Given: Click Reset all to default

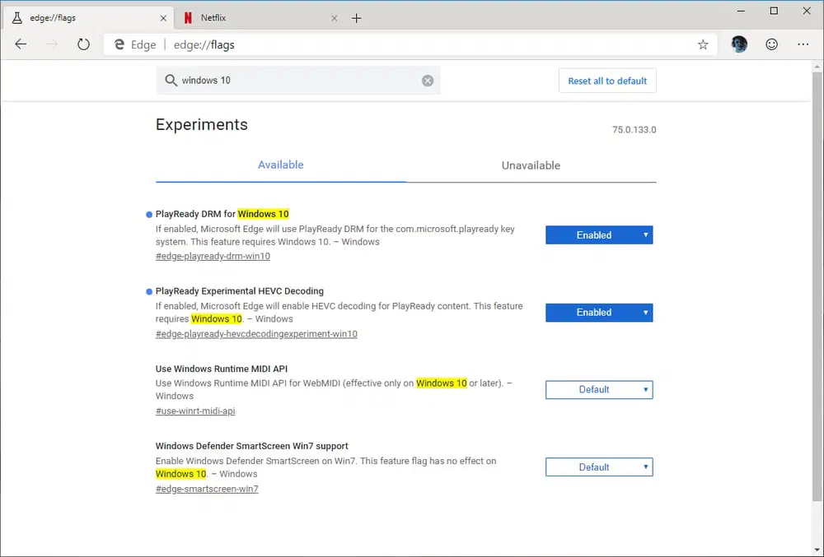Looking at the screenshot, I should [x=607, y=81].
